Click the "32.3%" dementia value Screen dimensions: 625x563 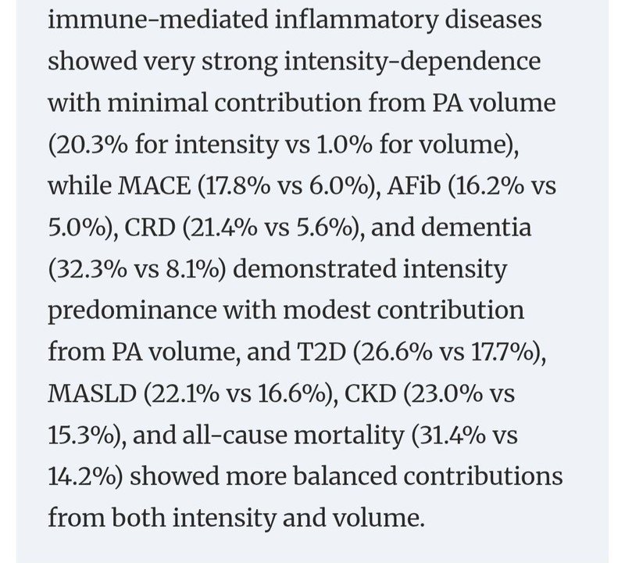[x=91, y=268]
